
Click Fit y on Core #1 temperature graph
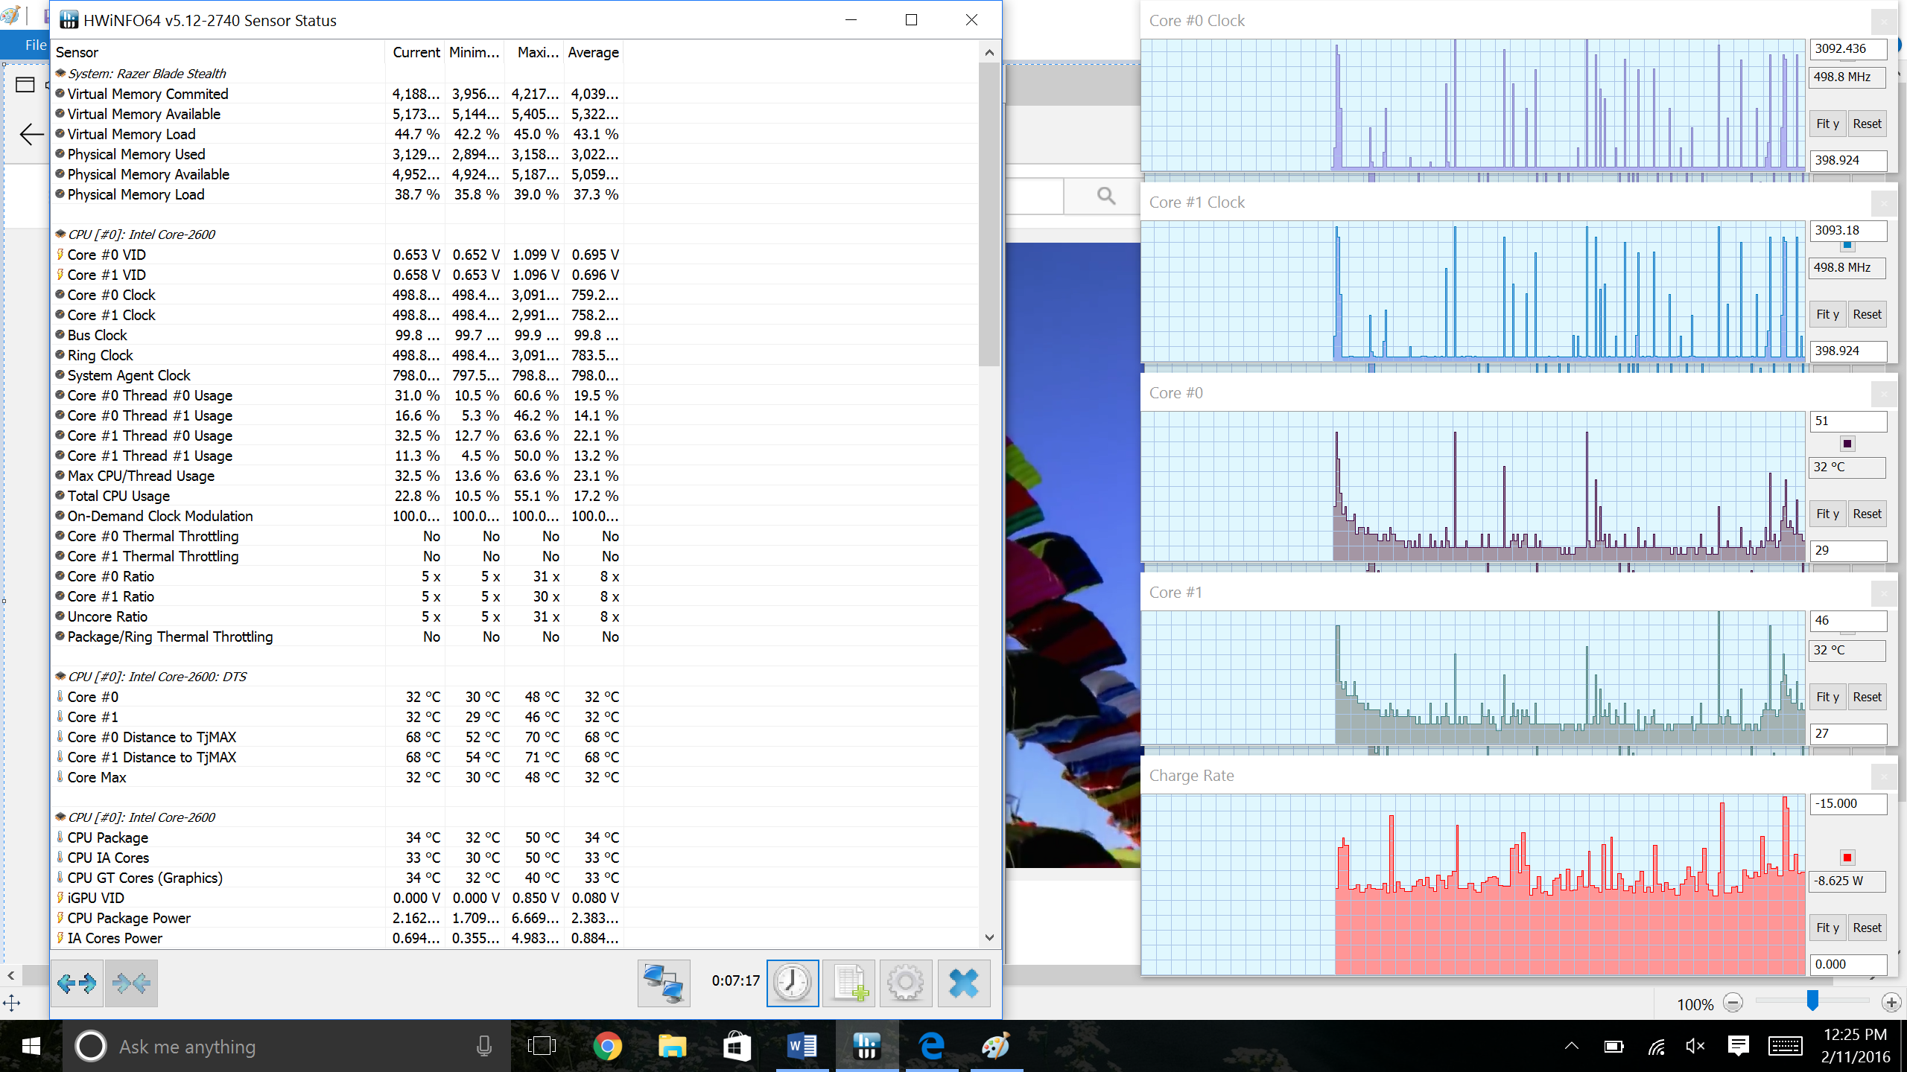(x=1827, y=697)
